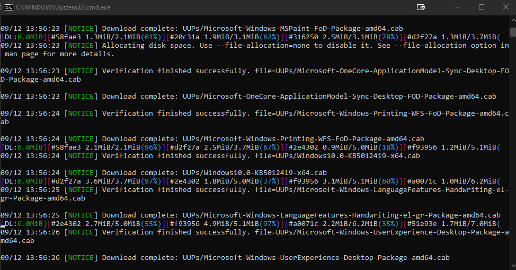This screenshot has height=270, width=516.
Task: Click the verification line for LanguageFeatures-Handwriting-el
Action: point(255,190)
